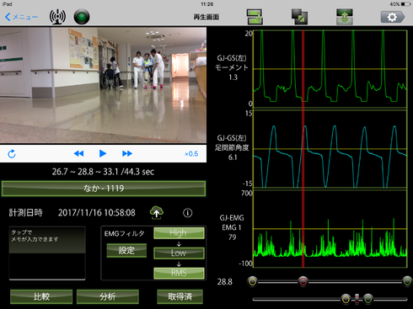Tap the memo field to enter notes
Image resolution: width=413 pixels, height=309 pixels.
(x=47, y=253)
